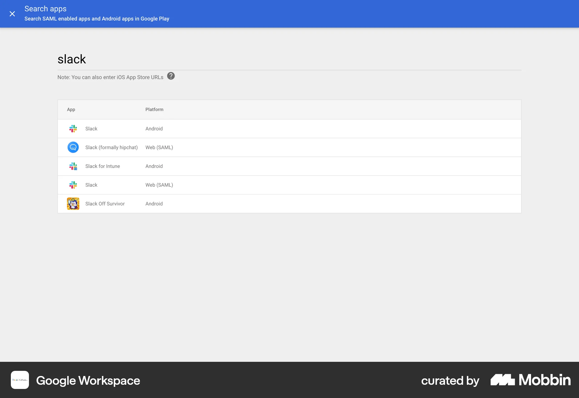Open the help tooltip about iOS App Store URLs
This screenshot has width=579, height=398.
point(171,76)
